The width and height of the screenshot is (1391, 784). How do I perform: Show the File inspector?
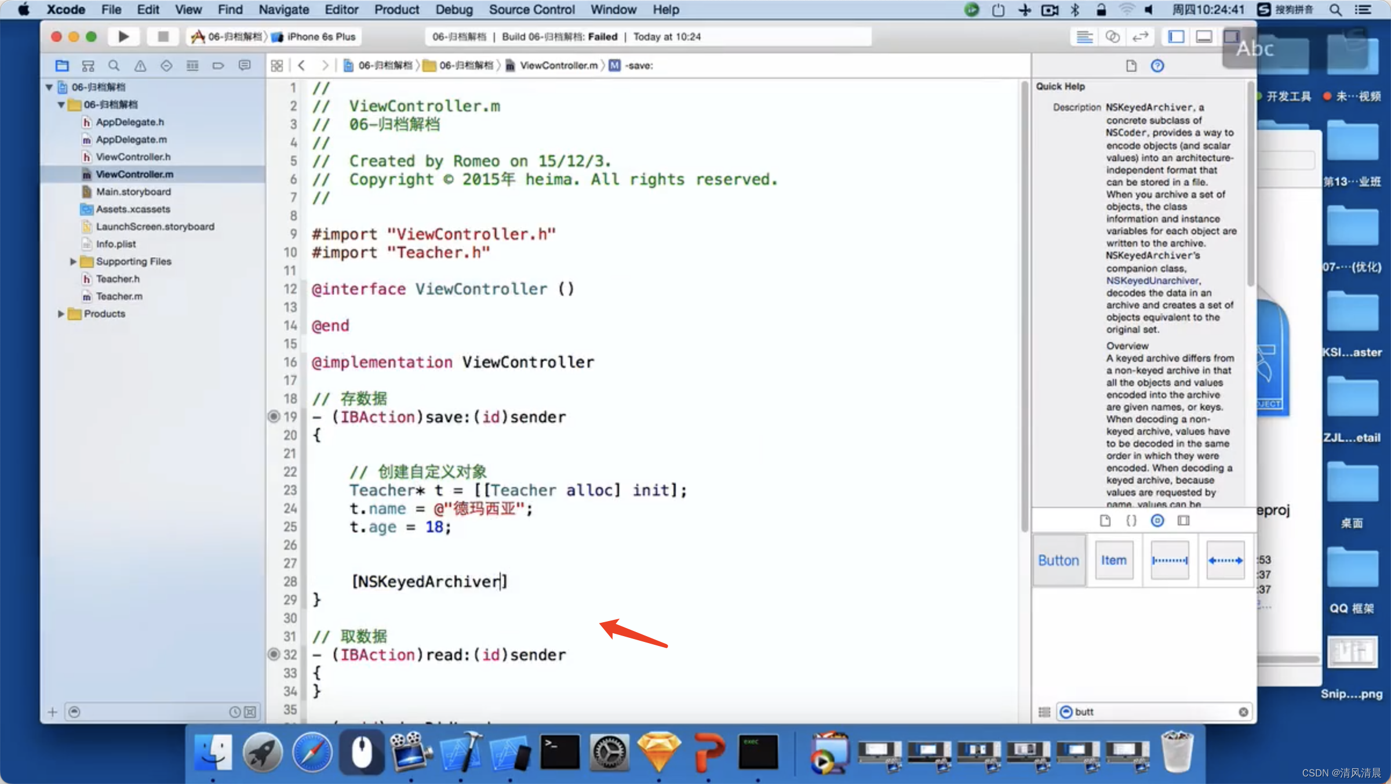coord(1131,66)
